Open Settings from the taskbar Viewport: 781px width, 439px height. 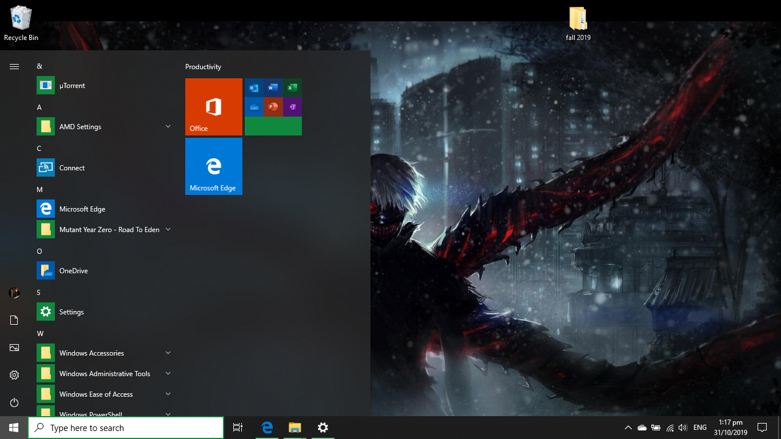coord(322,428)
